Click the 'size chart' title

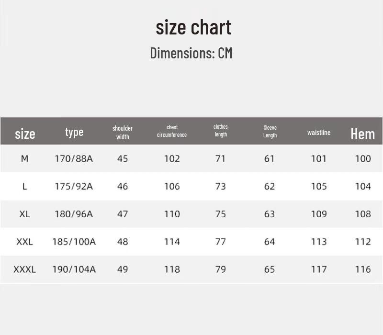(x=193, y=27)
